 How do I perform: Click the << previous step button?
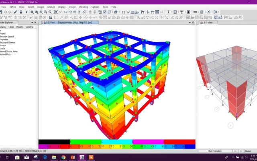coord(235,151)
